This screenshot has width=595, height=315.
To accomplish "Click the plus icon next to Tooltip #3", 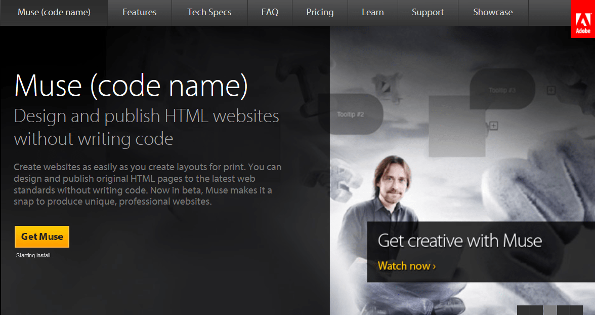I will coord(551,90).
